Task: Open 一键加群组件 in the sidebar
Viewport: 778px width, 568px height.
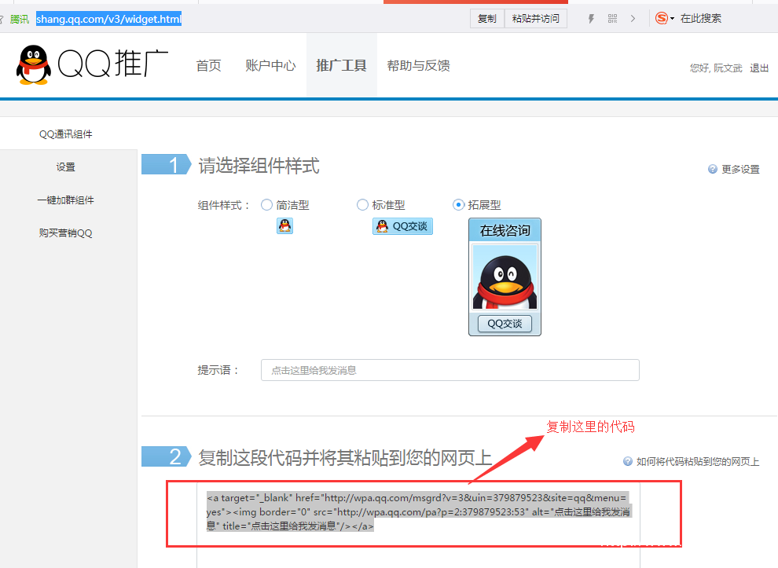Action: point(65,200)
